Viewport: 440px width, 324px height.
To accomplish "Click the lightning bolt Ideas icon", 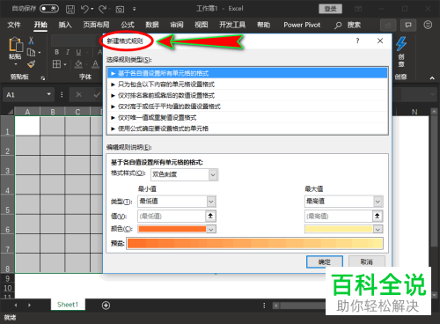I will click(401, 43).
